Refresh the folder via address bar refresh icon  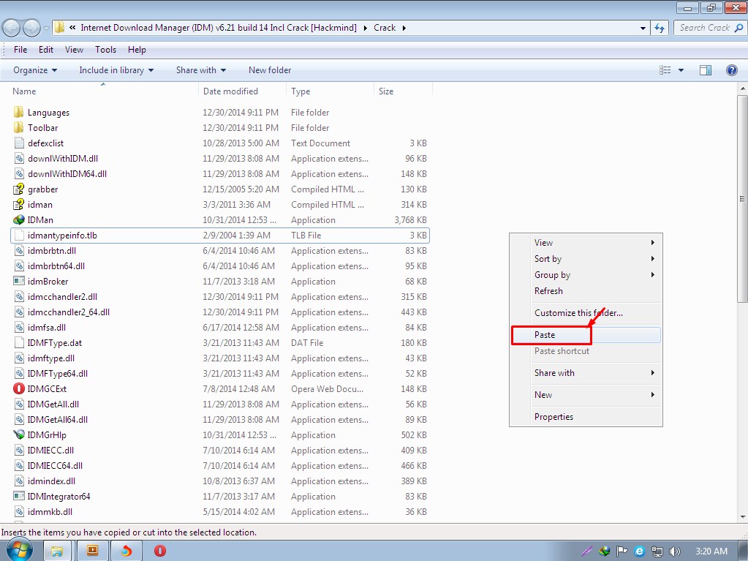tap(660, 28)
